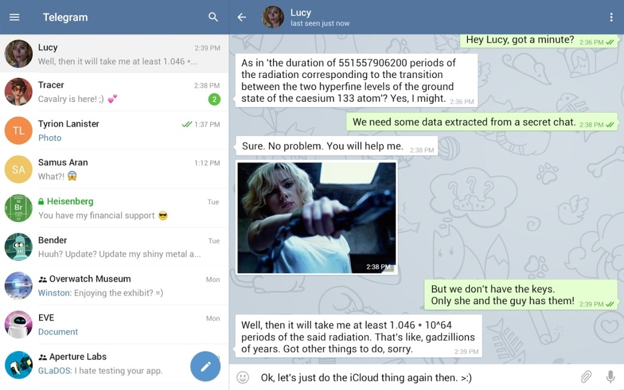
Task: Open Lucy's avatar in chat header
Action: (272, 17)
